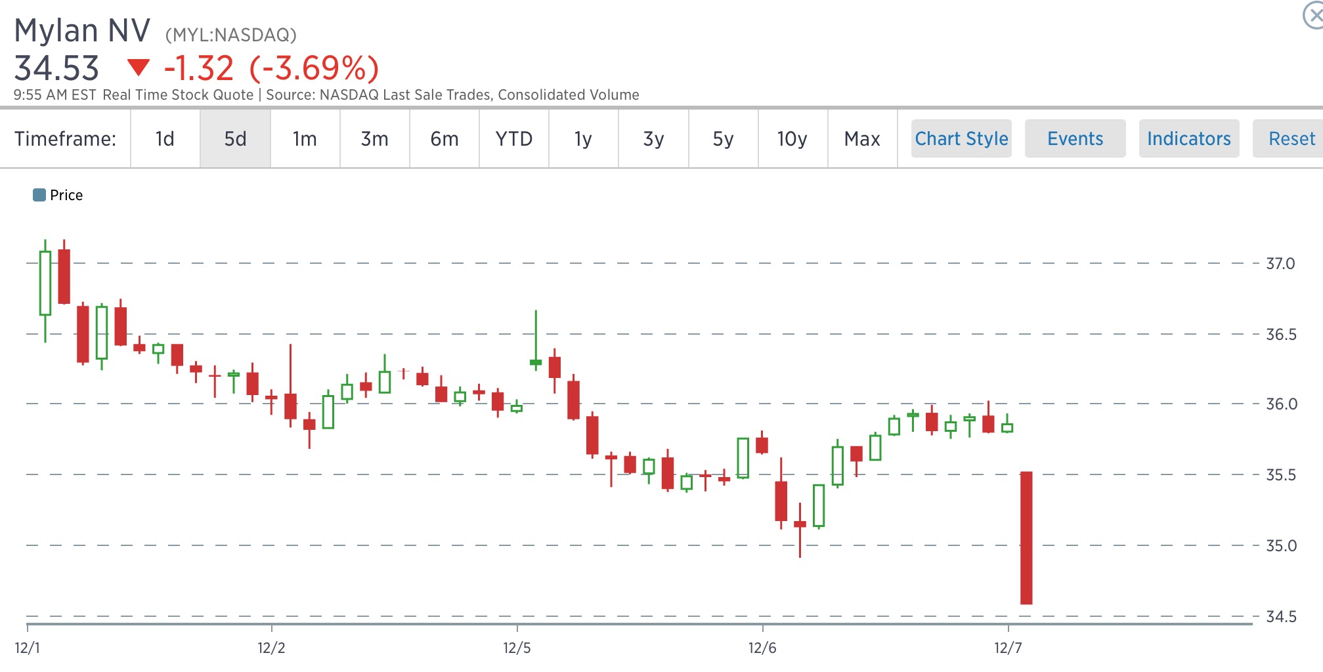Open the Chart Style menu
Viewport: 1323px width, 672px height.
(x=961, y=138)
